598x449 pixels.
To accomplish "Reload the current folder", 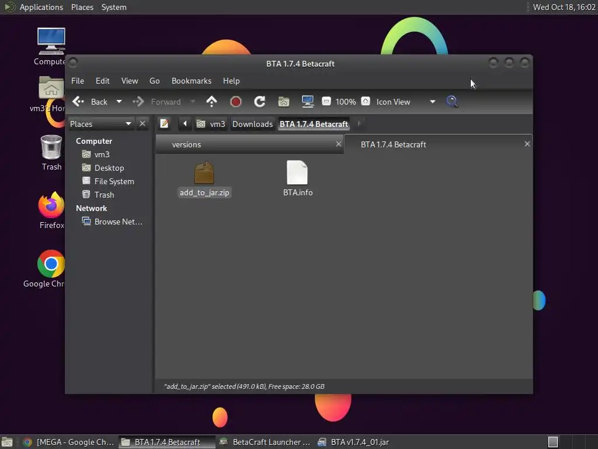I will [x=260, y=102].
